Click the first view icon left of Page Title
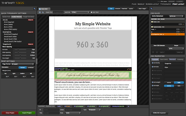Screen dimensions: 186x116 (x=40, y=12)
